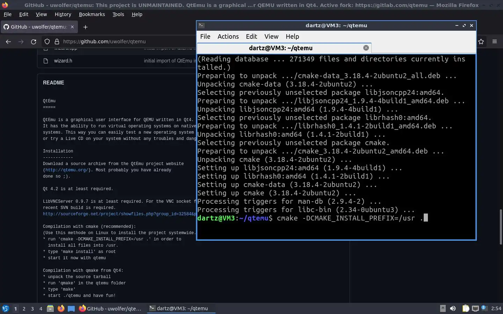Click 'Processing triggers for man-db' terminal line
Screen dimensions: 503x314
click(x=289, y=201)
